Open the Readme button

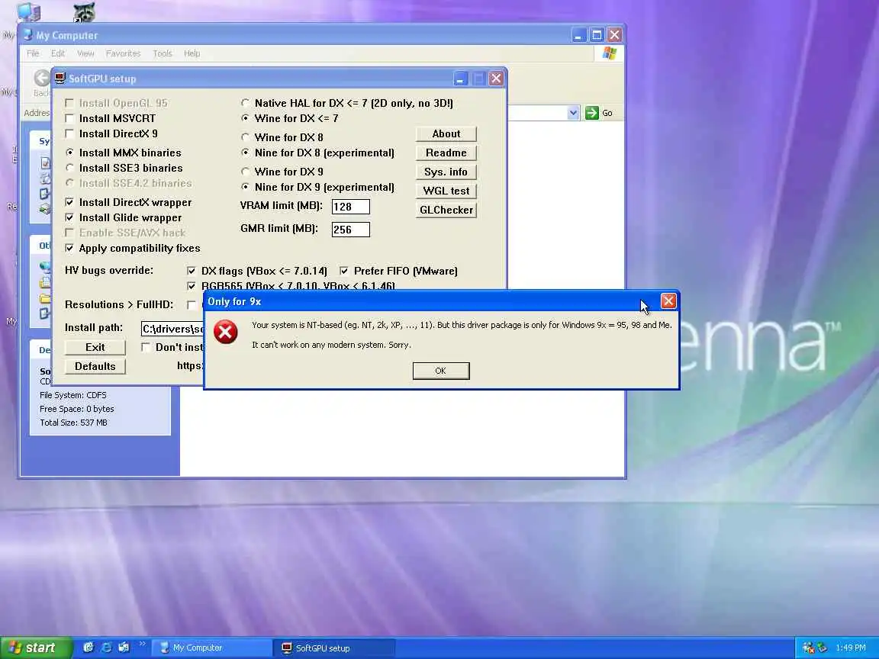click(446, 153)
